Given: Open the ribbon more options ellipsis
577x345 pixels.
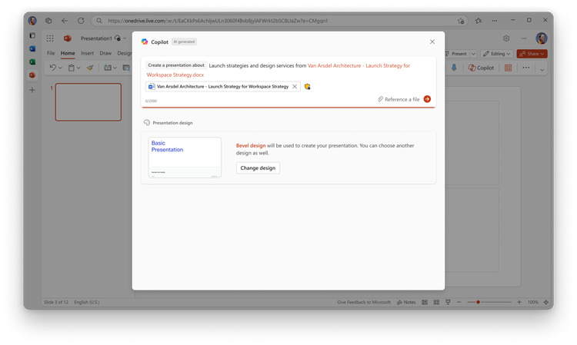Looking at the screenshot, I should coord(526,68).
